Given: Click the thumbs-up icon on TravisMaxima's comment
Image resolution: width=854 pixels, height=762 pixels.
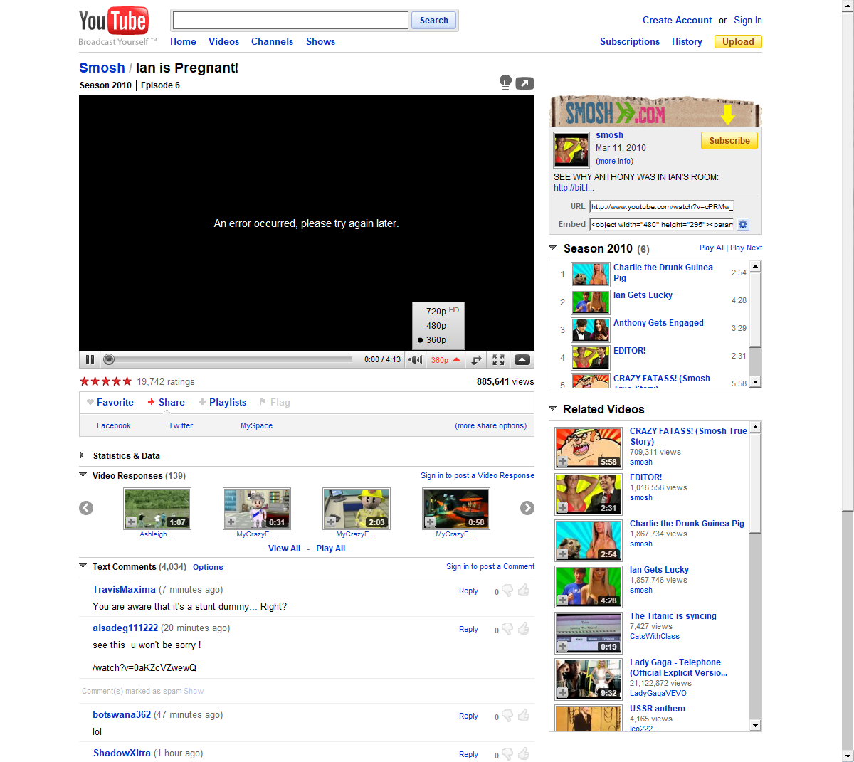Looking at the screenshot, I should click(524, 591).
